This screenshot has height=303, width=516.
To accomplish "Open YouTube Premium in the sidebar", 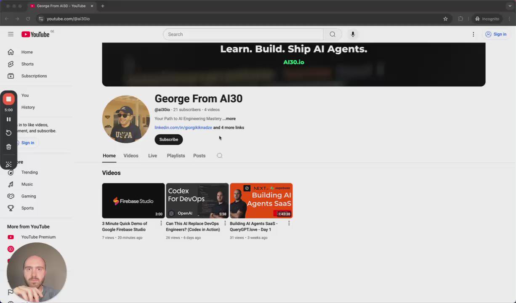I will (x=38, y=237).
